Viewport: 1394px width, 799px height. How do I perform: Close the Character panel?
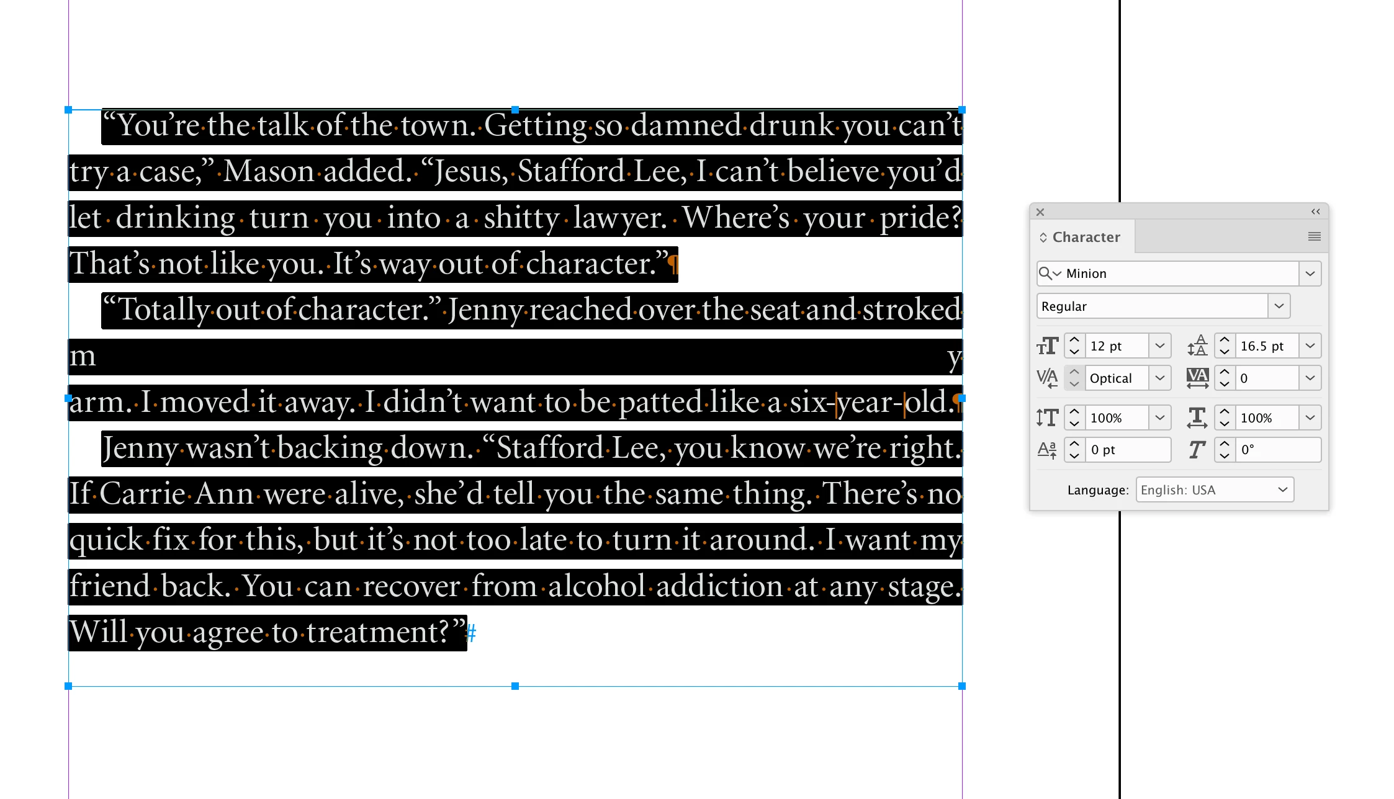[1040, 212]
